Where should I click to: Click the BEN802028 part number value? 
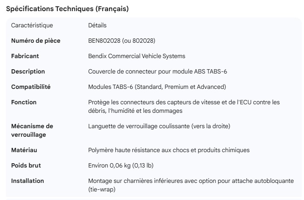point(121,41)
